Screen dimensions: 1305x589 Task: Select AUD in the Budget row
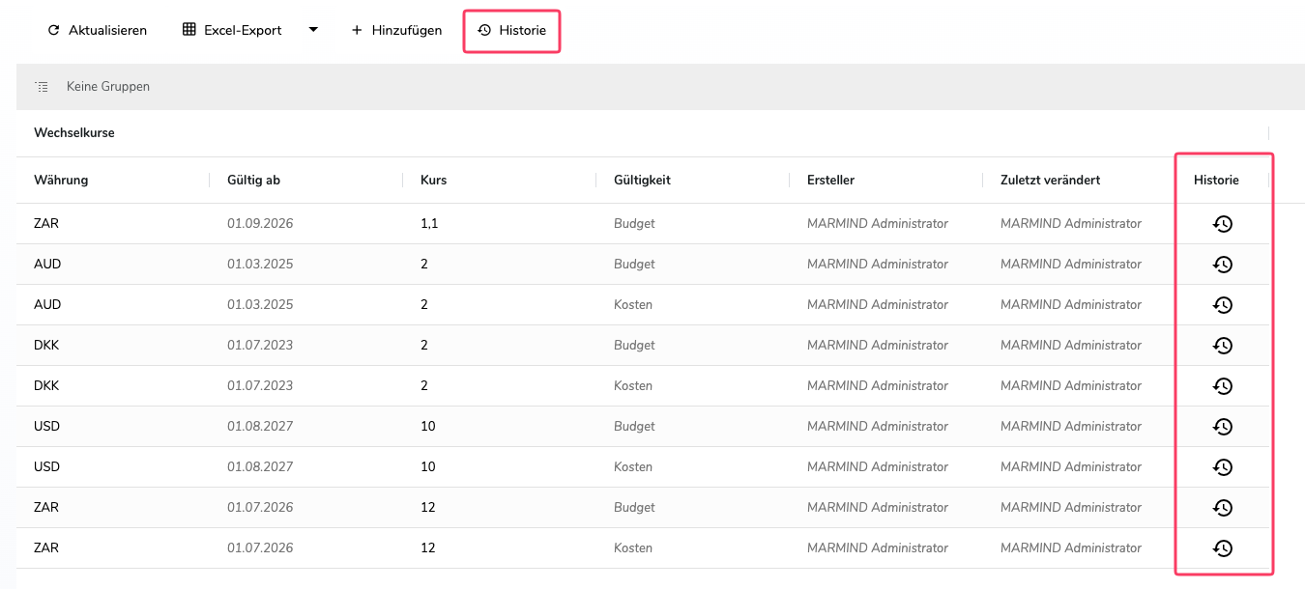47,265
